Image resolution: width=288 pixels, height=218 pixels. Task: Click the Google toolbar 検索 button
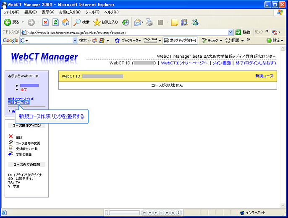point(83,41)
